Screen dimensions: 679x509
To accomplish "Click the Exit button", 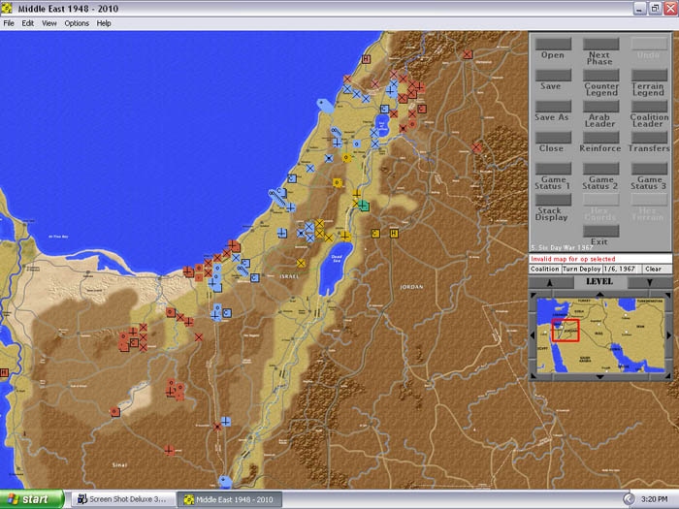I will (600, 231).
